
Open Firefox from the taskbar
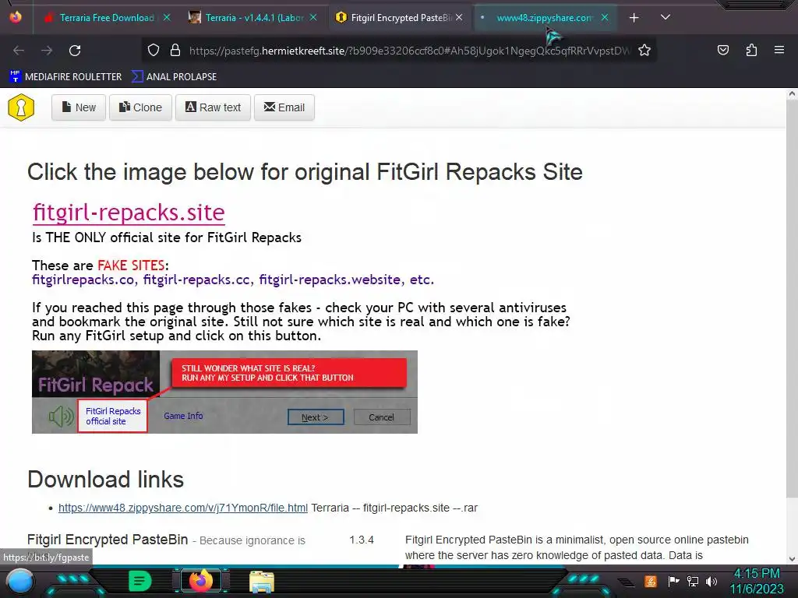tap(201, 581)
